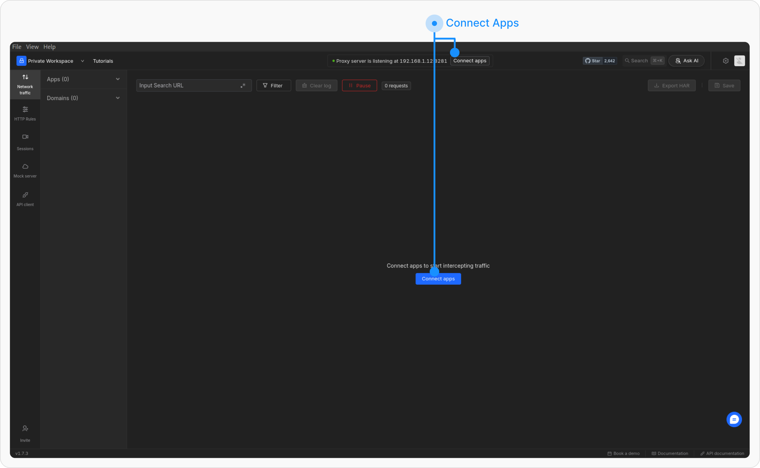Pause the traffic interception

click(x=359, y=85)
